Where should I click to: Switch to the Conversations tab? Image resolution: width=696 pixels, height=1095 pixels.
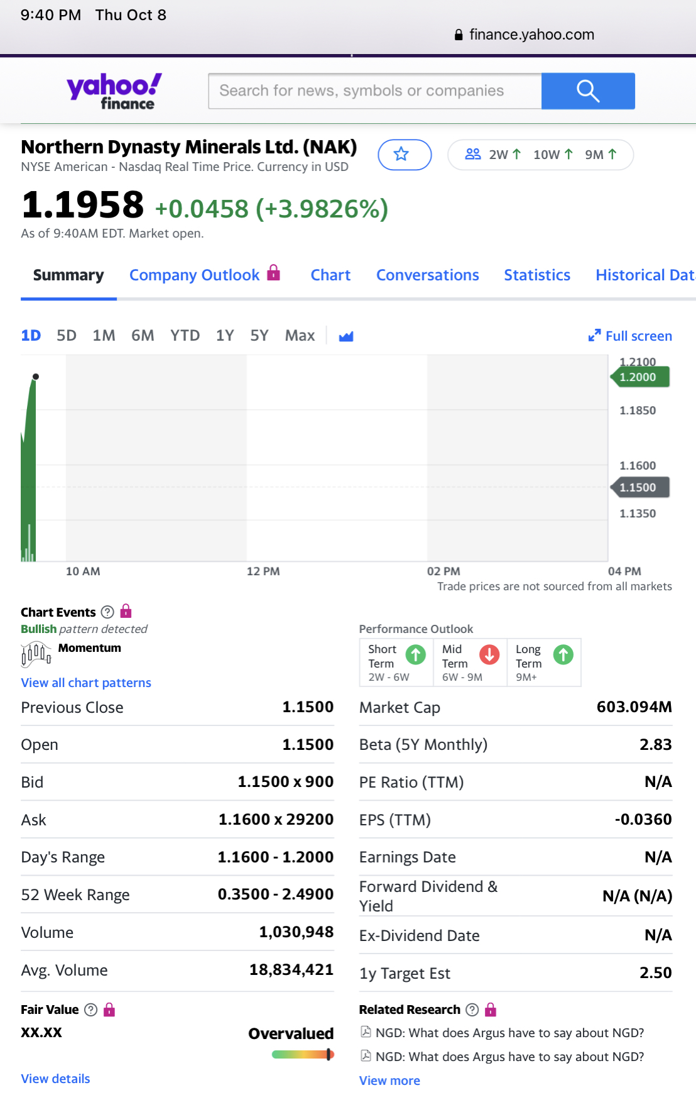pos(427,275)
